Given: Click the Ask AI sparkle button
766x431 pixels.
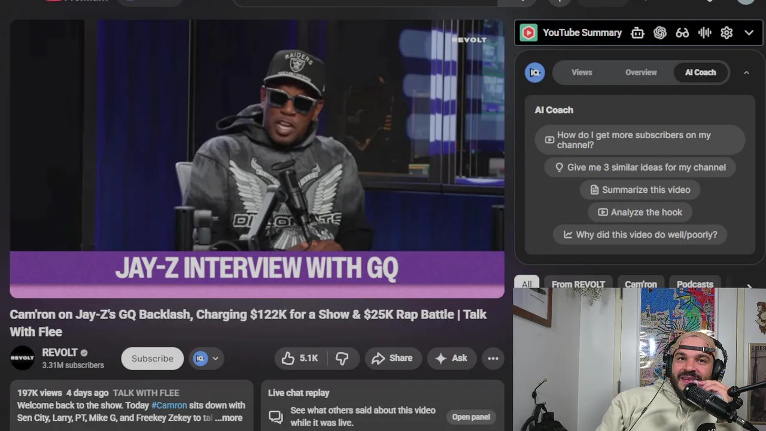Looking at the screenshot, I should click(x=451, y=358).
